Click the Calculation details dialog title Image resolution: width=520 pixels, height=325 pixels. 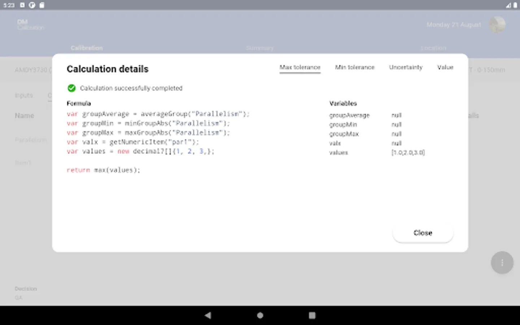(x=108, y=69)
